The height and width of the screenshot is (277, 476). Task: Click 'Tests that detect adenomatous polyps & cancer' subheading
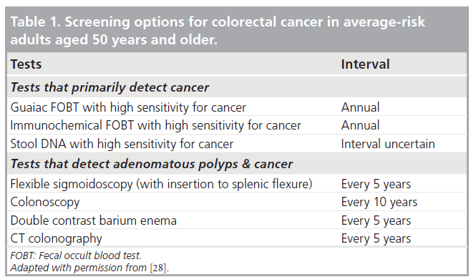point(152,164)
